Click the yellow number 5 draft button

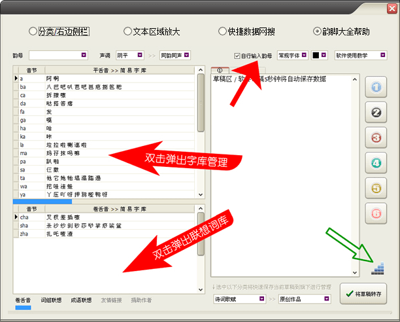pyautogui.click(x=376, y=188)
